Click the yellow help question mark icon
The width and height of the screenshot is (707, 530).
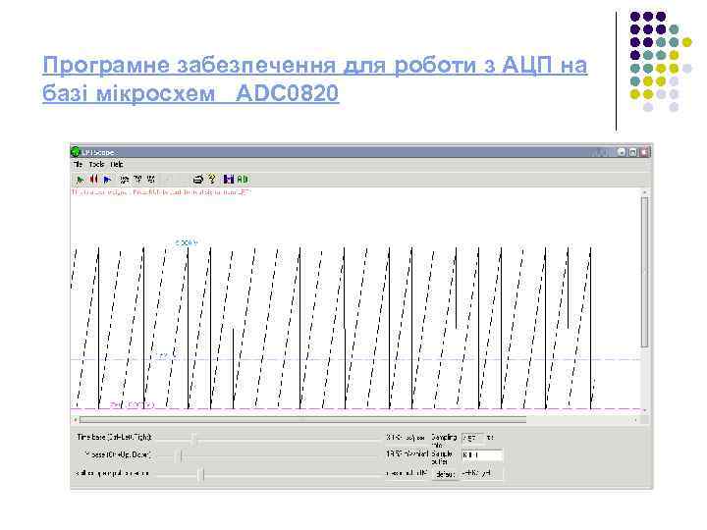[x=212, y=179]
